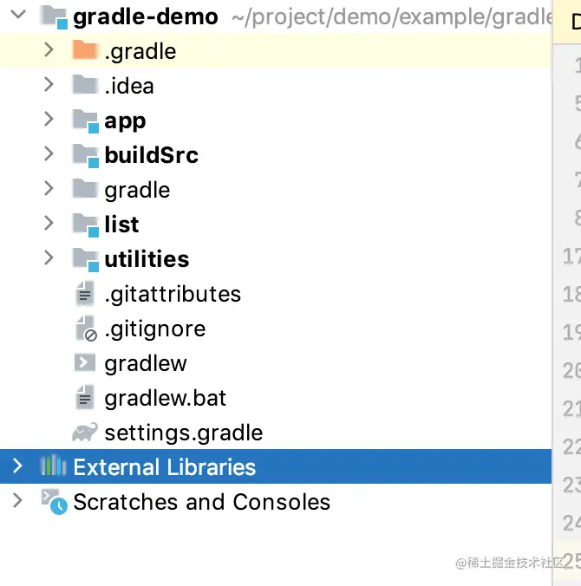Expand Scratches and Consoles node
The image size is (581, 586).
click(17, 502)
